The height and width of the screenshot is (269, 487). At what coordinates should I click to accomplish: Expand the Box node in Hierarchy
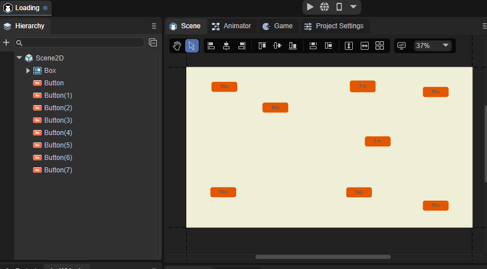[x=28, y=71]
